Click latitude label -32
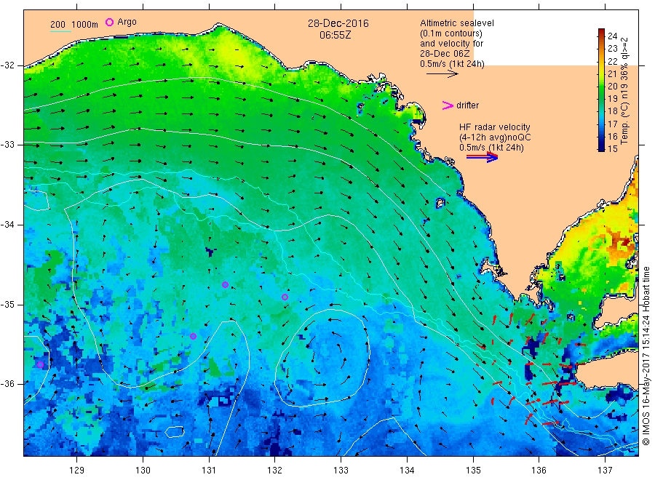This screenshot has height=480, width=655. coord(7,65)
